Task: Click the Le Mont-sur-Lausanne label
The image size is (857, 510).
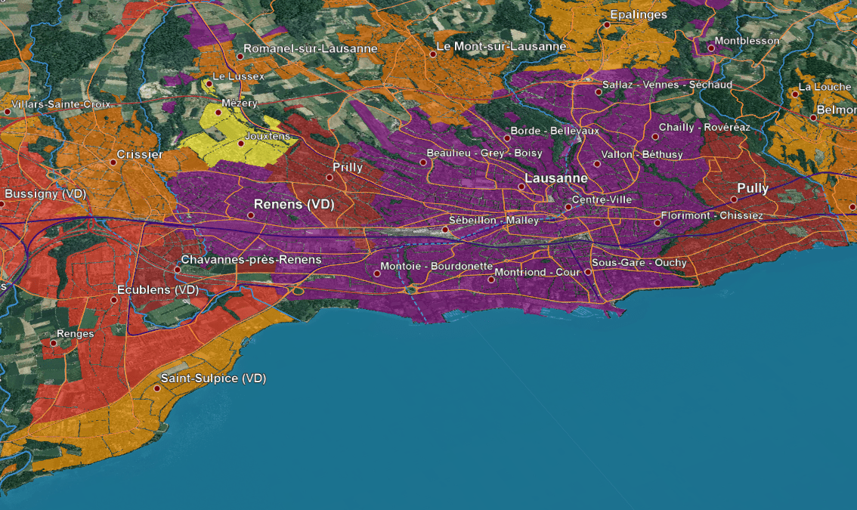Action: coord(501,46)
